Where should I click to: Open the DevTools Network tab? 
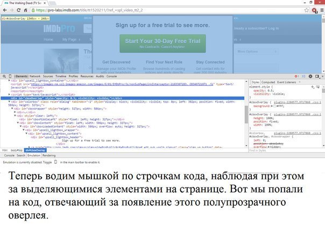pos(35,76)
